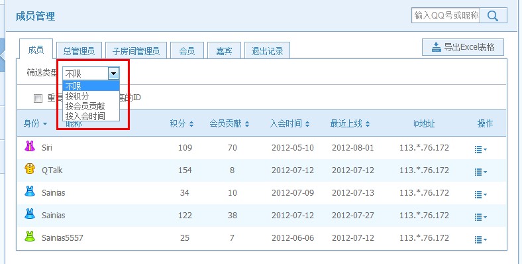Switch to the 退出记录 tab

click(x=267, y=50)
